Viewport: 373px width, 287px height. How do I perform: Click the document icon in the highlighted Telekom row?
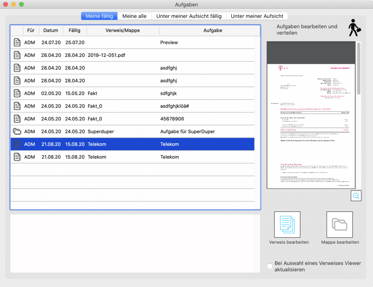point(17,144)
